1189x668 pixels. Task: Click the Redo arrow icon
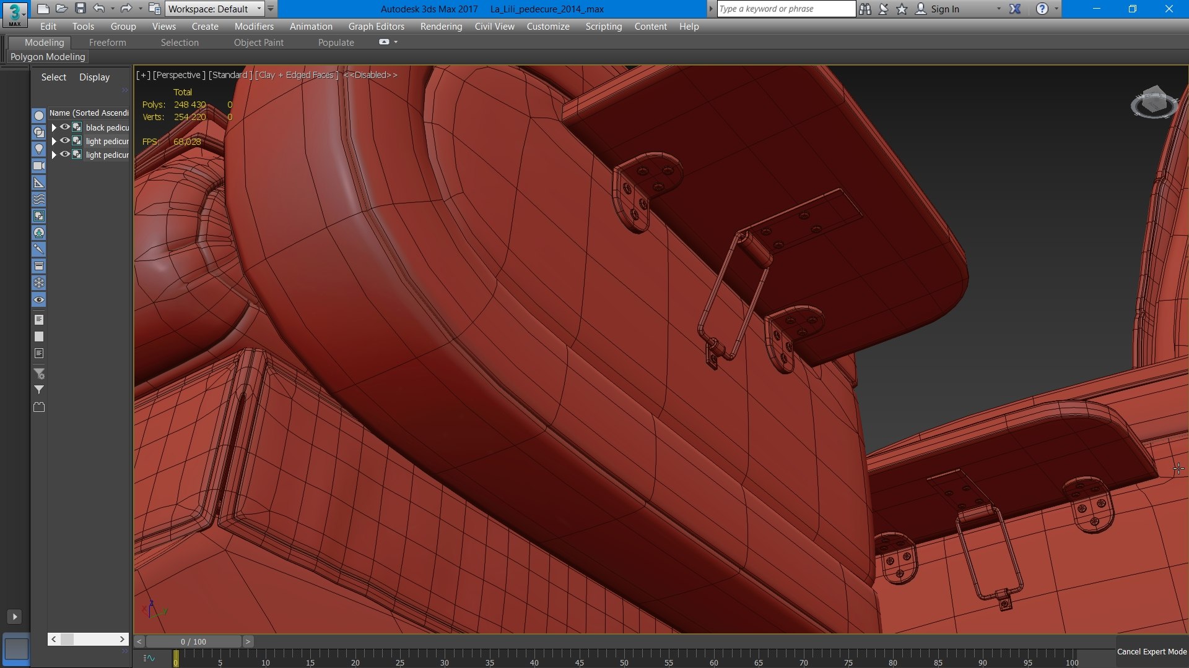click(126, 9)
